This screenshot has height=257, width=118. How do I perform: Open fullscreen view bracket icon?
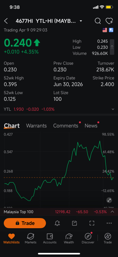coord(92,223)
